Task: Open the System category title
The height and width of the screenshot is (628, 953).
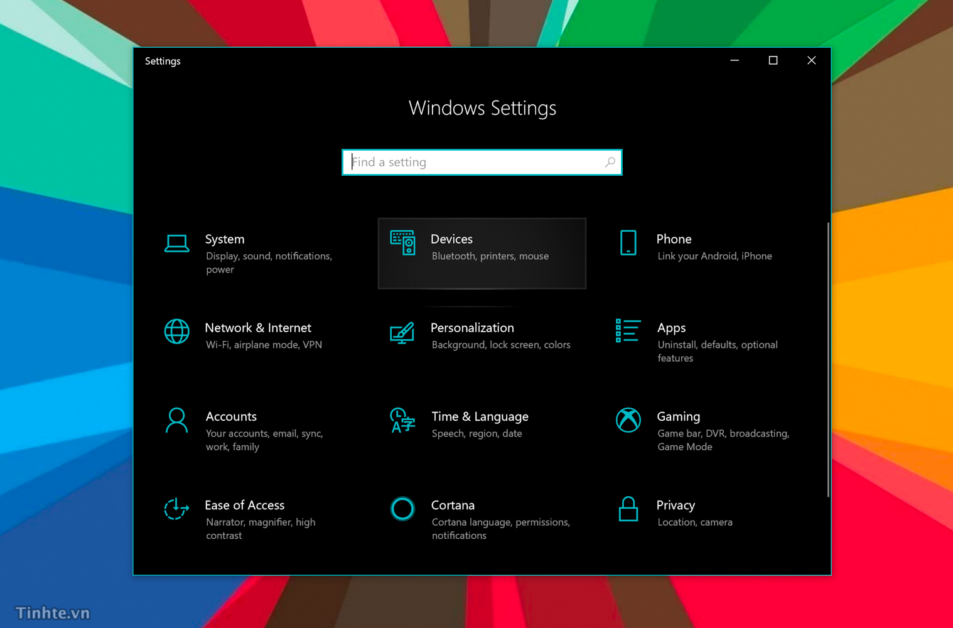Action: (225, 239)
